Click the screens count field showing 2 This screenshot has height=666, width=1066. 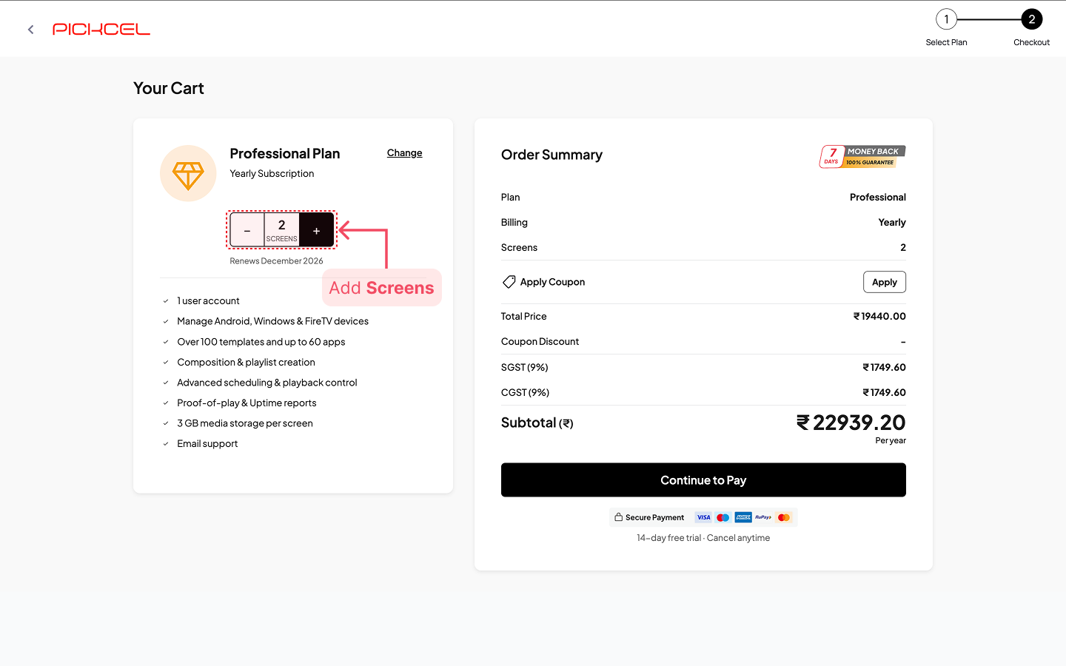tap(281, 229)
